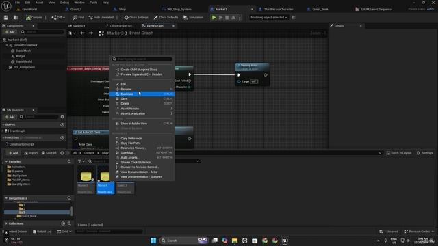Expand the Asset Actions submenu
This screenshot has width=438, height=246.
tap(142, 109)
